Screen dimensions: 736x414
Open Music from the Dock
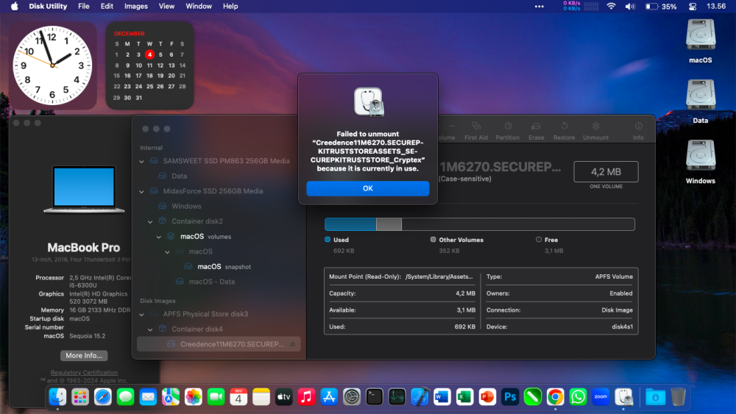pos(306,397)
